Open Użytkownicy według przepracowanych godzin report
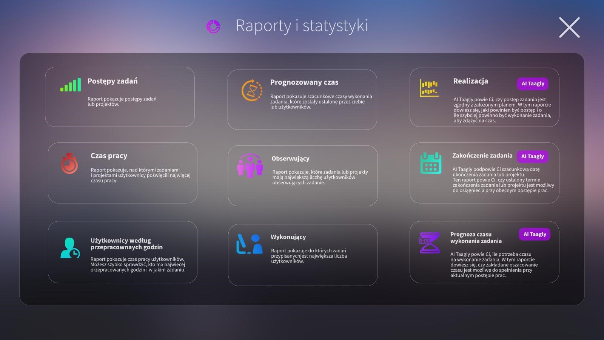Screen dimensions: 604x340 point(126,244)
